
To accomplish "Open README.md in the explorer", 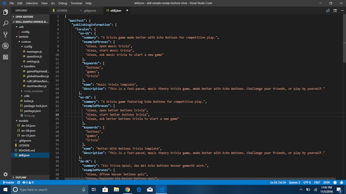I will [x=27, y=151].
